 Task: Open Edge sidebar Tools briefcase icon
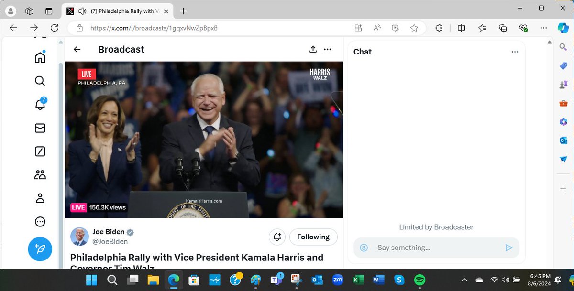click(x=563, y=103)
